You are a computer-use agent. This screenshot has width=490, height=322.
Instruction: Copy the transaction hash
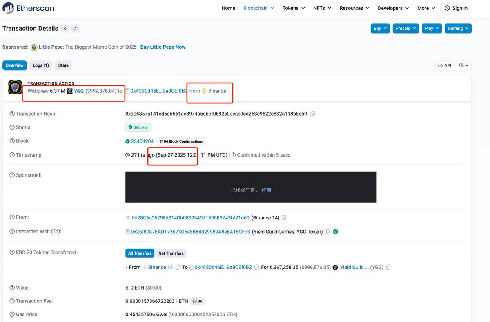pyautogui.click(x=313, y=114)
